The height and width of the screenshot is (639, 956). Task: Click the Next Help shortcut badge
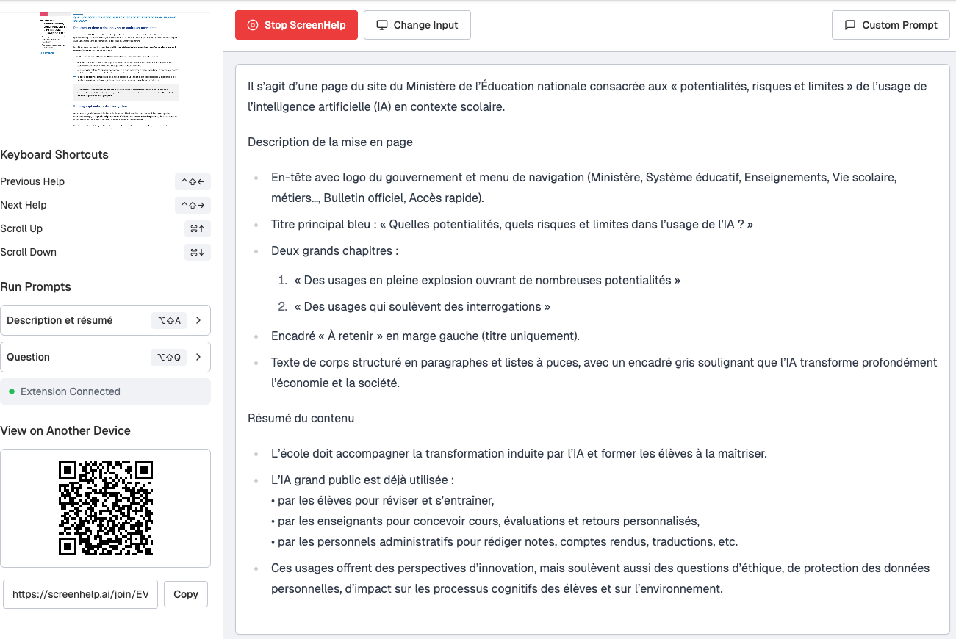click(x=193, y=205)
